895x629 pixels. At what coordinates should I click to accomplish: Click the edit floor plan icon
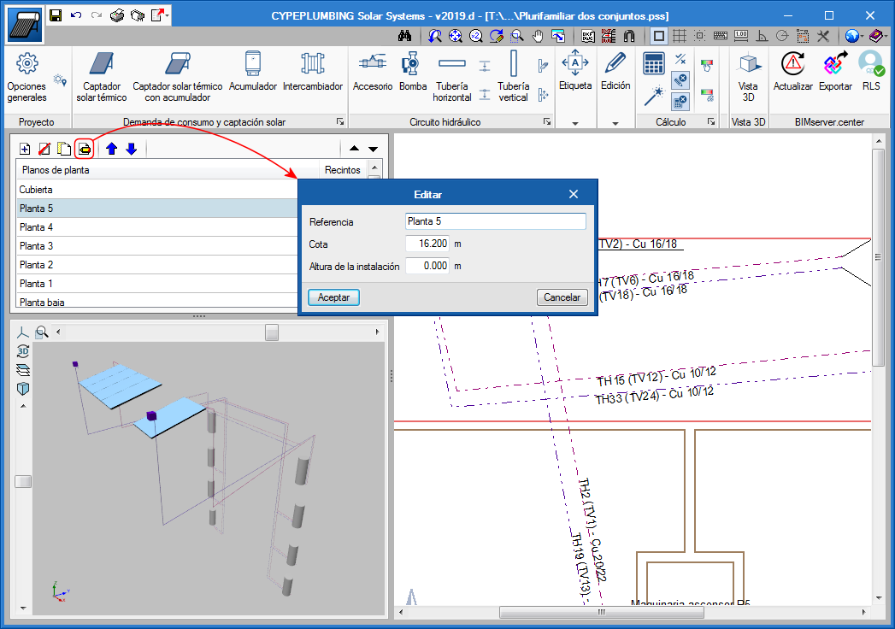(x=85, y=149)
